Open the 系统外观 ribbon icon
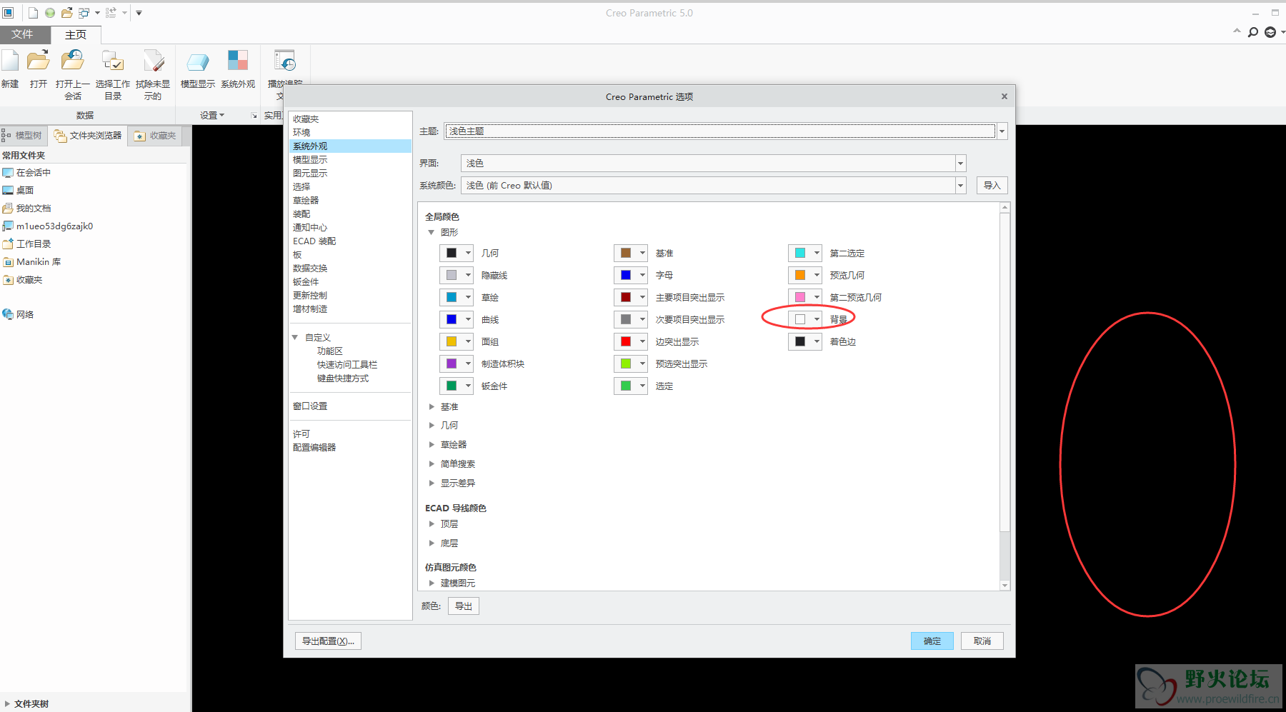 click(x=238, y=61)
